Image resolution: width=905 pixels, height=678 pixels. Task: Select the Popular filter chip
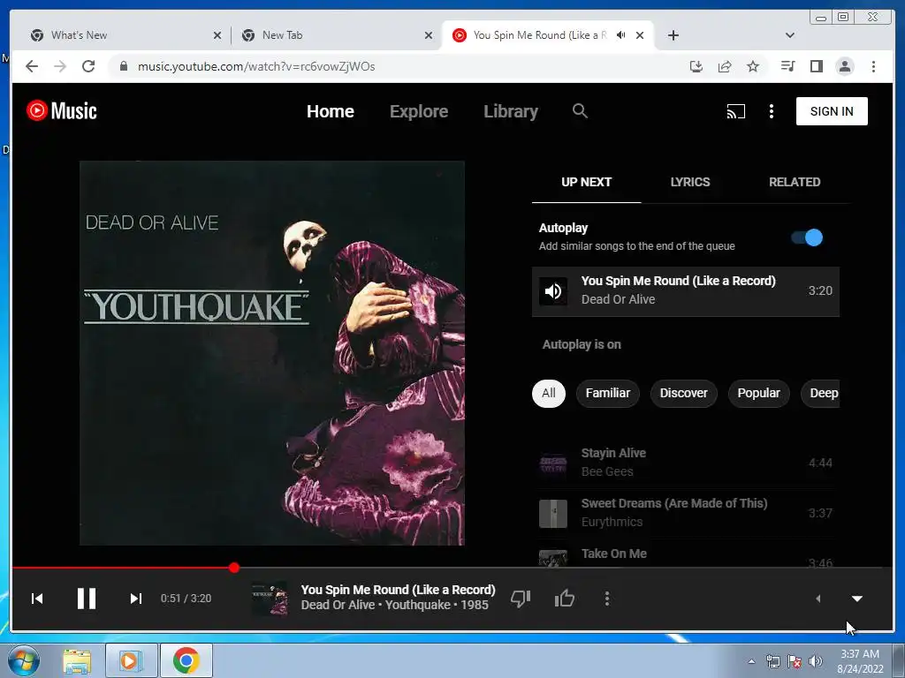[x=758, y=393]
